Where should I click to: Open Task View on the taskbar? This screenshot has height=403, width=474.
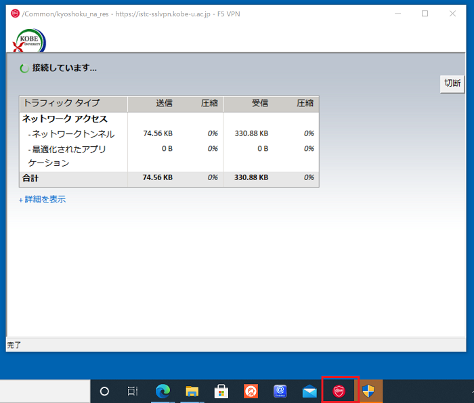click(133, 391)
